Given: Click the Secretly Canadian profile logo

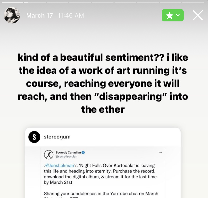Looking at the screenshot, I should (x=49, y=154).
